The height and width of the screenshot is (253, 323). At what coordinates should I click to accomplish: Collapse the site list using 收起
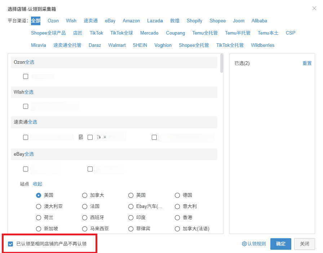click(x=37, y=184)
